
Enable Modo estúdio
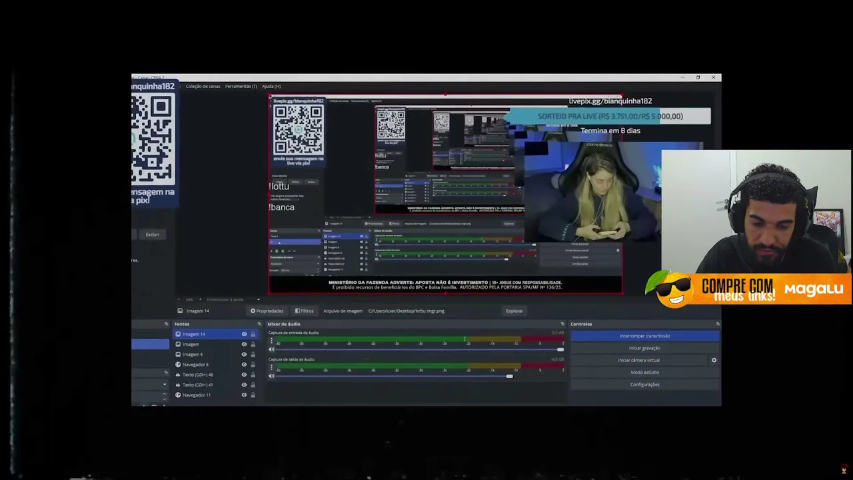click(x=644, y=372)
